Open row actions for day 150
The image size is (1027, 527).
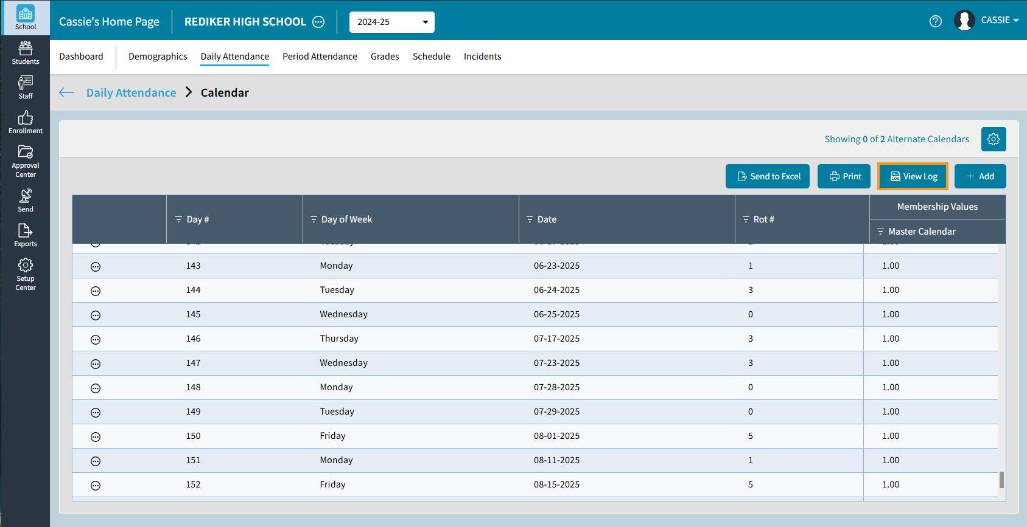96,437
